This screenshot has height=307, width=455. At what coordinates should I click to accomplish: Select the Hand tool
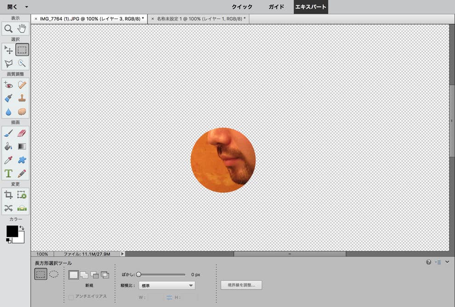[22, 28]
